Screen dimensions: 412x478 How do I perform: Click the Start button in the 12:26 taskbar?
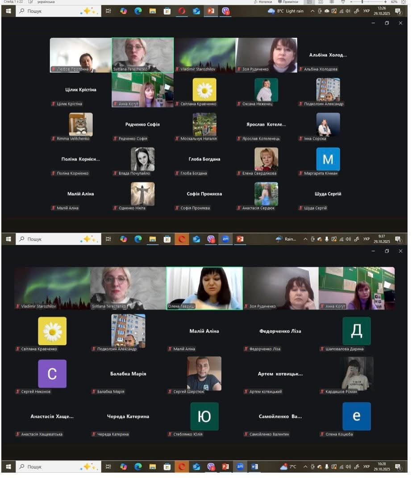point(8,11)
